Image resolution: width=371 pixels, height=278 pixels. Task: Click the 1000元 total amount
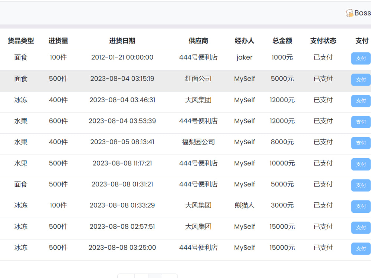[x=282, y=57]
